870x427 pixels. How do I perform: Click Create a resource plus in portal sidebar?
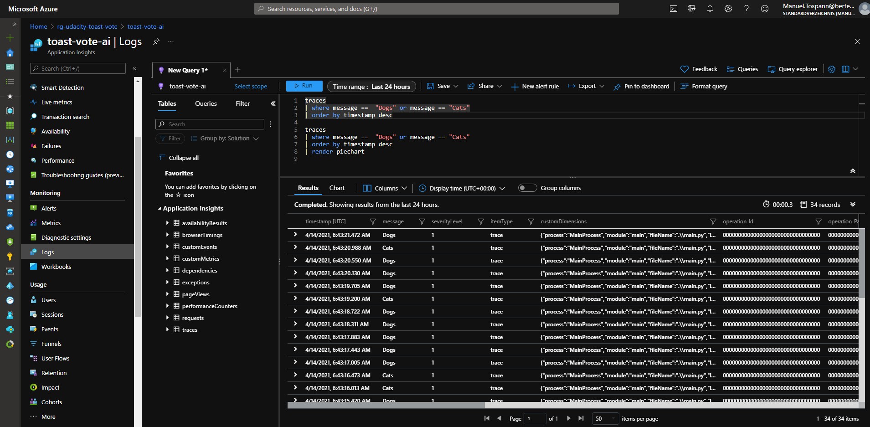pos(10,38)
